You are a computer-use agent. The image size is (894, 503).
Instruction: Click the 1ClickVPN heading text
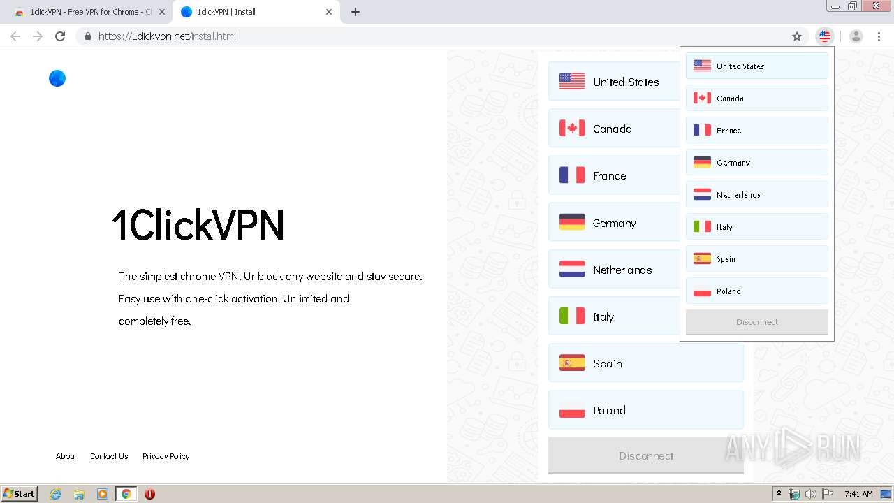tap(198, 225)
